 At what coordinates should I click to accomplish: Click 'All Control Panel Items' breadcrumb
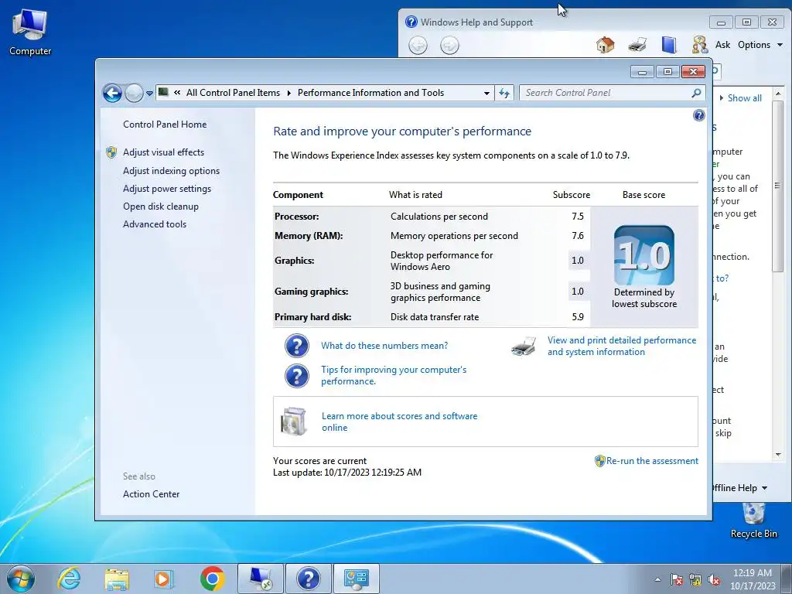pos(233,93)
